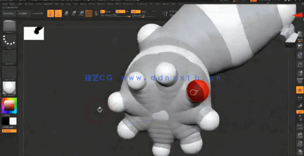This screenshot has height=156, width=304.
Task: Toggle the orange Alternate button
Action: pyautogui.click(x=9, y=131)
